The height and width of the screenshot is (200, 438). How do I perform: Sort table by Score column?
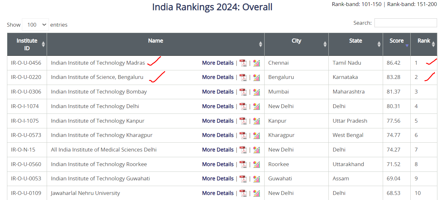(396, 44)
